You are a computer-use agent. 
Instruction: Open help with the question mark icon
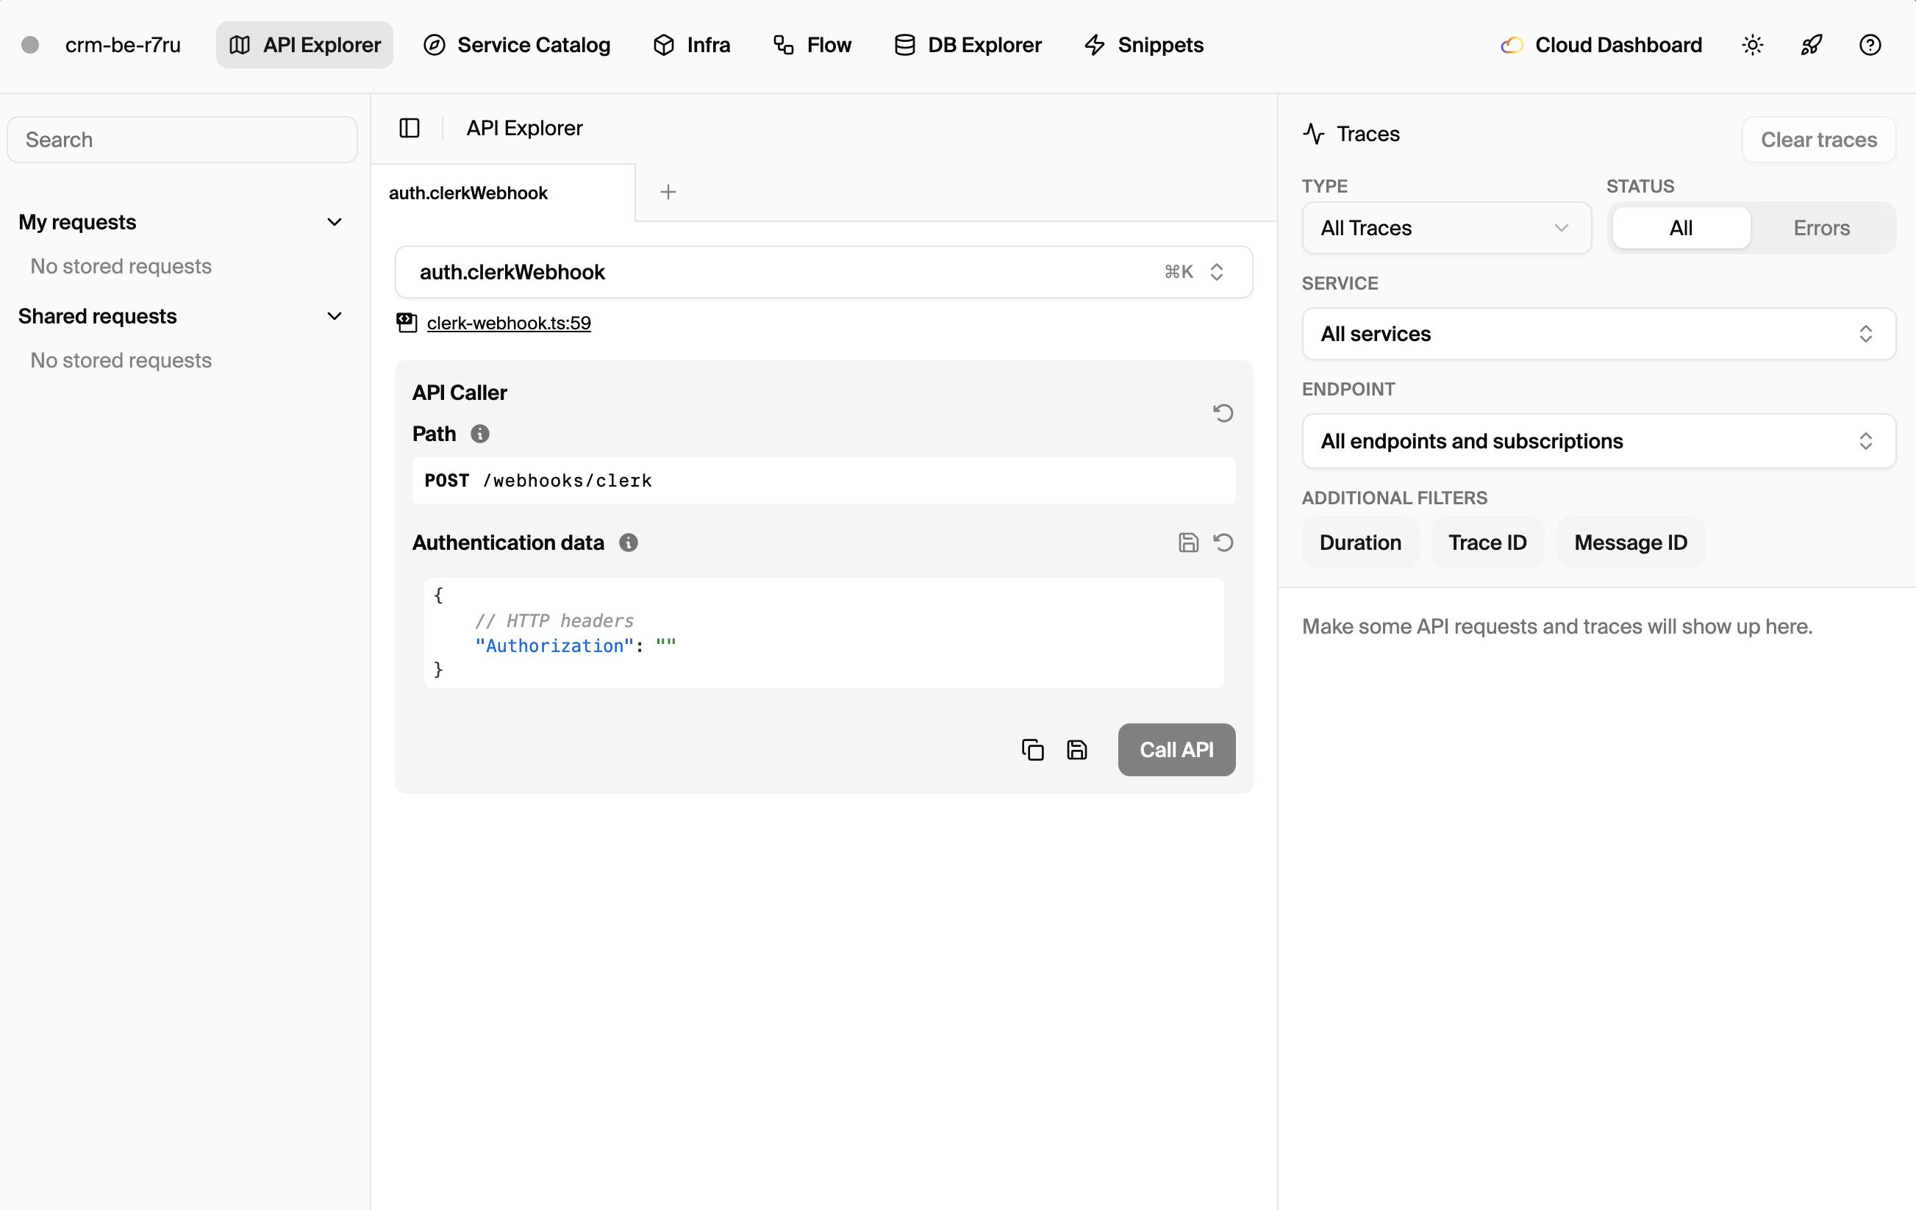1870,45
